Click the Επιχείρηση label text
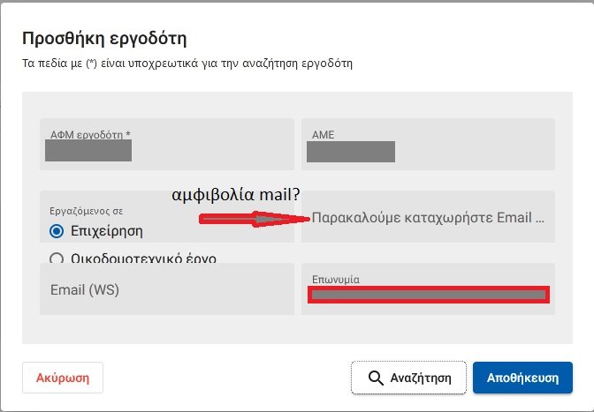 tap(106, 231)
